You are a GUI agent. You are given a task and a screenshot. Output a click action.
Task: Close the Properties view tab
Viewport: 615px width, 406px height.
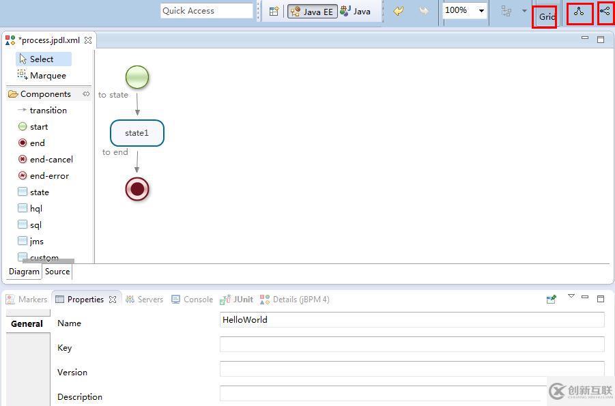point(113,300)
